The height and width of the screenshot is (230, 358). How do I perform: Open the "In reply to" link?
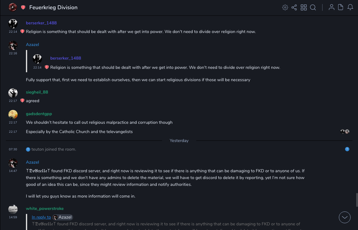[41, 217]
